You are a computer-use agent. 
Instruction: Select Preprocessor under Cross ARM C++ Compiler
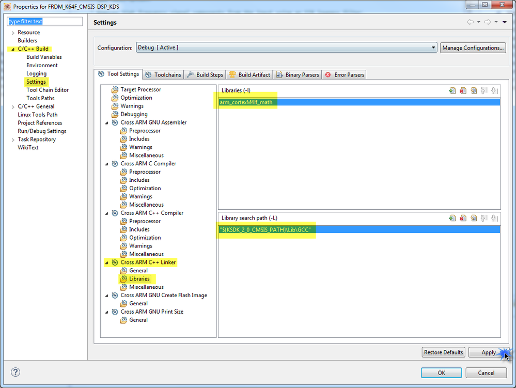pyautogui.click(x=145, y=221)
